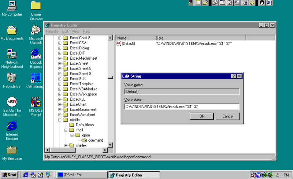Click Registry Editor taskbar button

pyautogui.click(x=134, y=175)
